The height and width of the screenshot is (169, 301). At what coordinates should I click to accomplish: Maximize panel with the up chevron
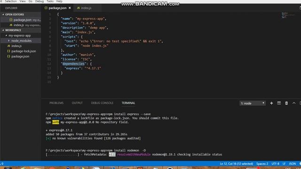(x=294, y=103)
